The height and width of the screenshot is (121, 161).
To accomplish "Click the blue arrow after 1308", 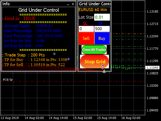I will pos(69,59).
